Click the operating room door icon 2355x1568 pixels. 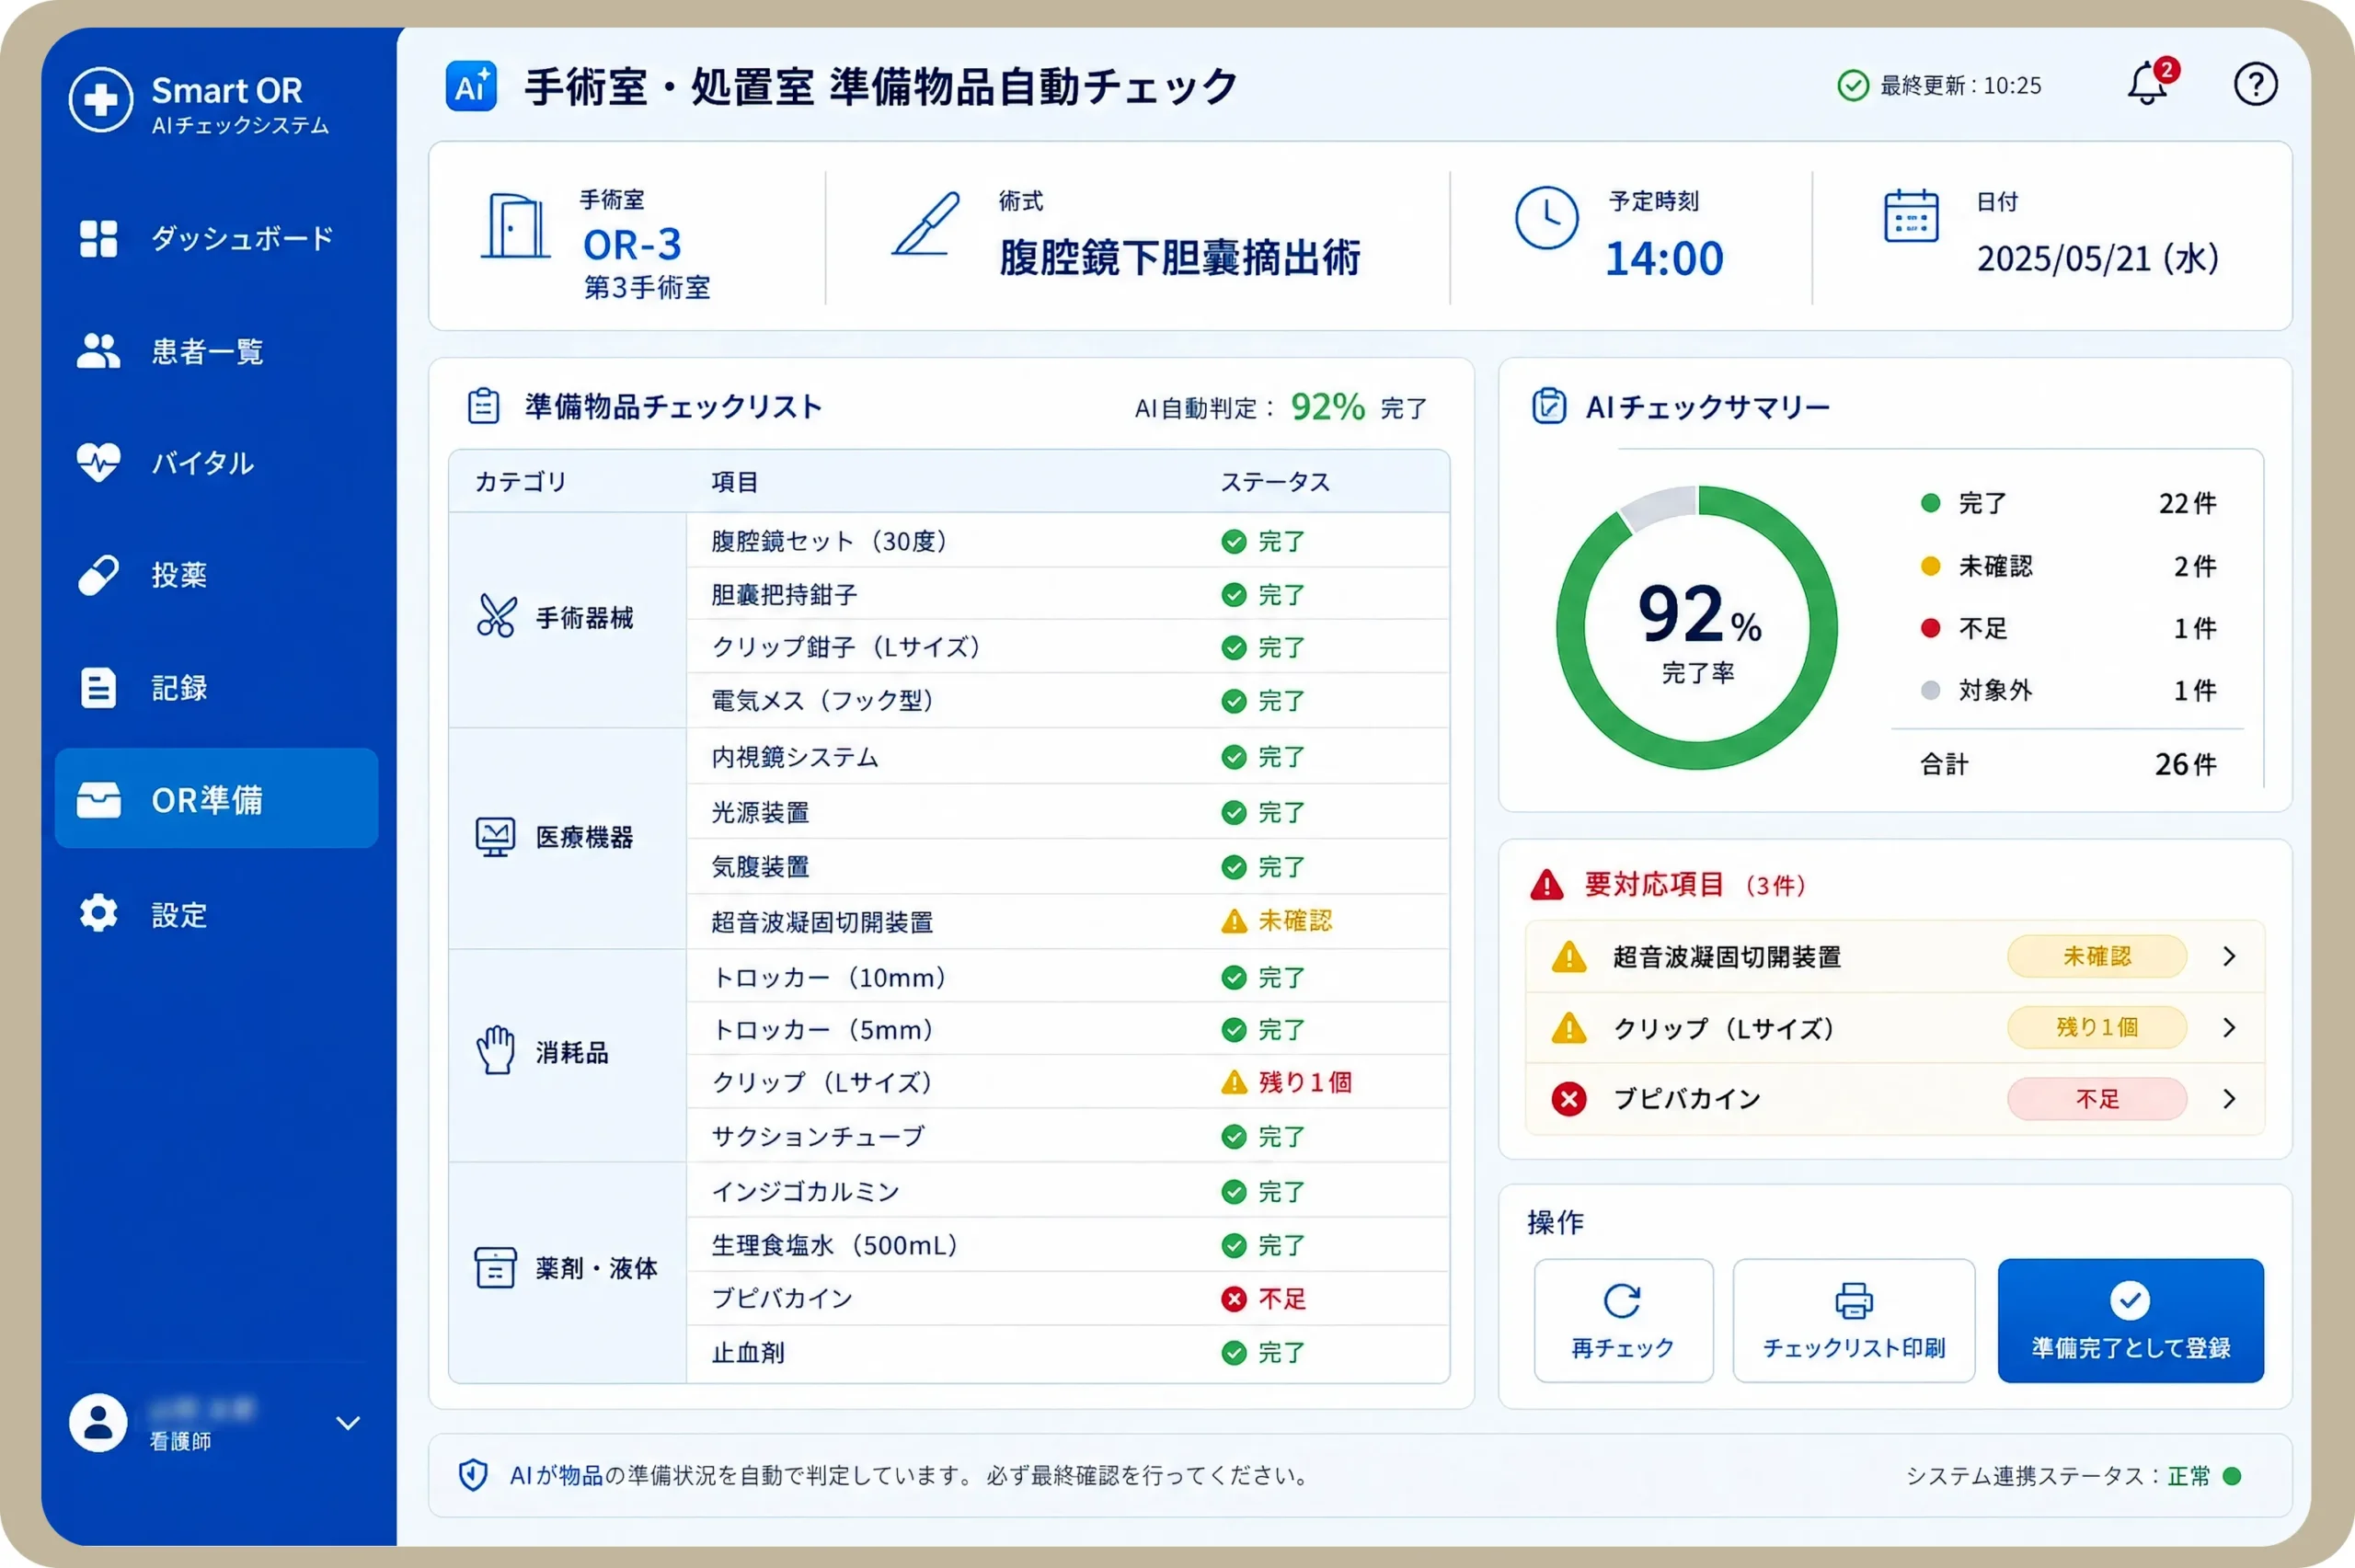tap(515, 227)
